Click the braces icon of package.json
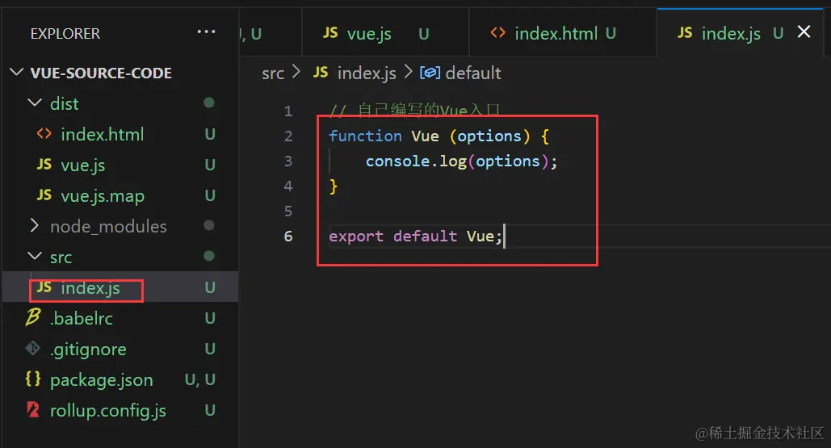The height and width of the screenshot is (448, 831). point(33,379)
